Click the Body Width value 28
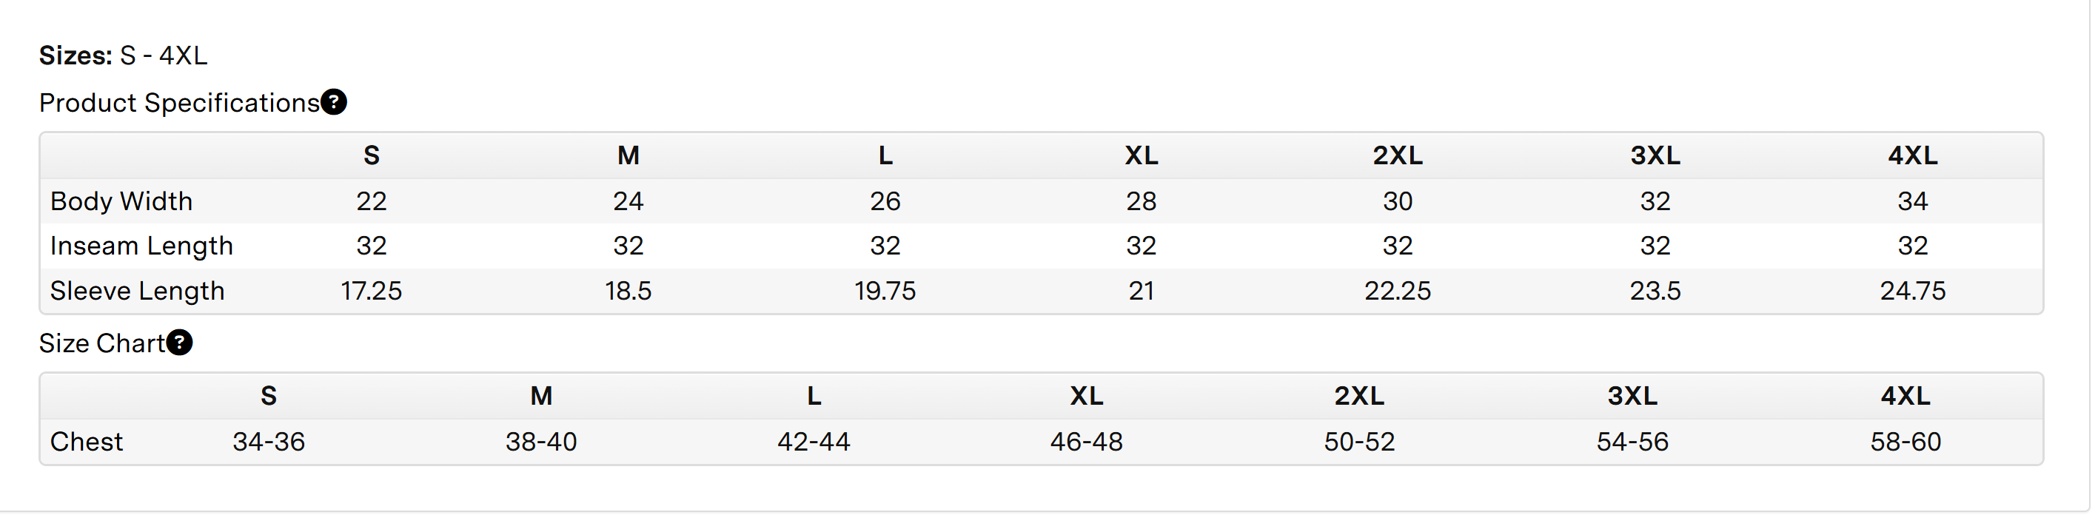 coord(1141,201)
